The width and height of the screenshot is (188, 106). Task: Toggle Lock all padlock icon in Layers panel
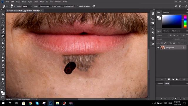pyautogui.click(x=174, y=43)
